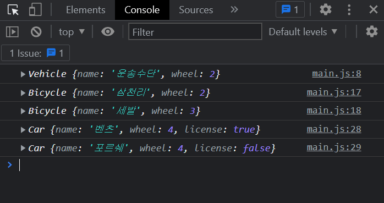This screenshot has height=203, width=384.
Task: Select the '벤츠' string value
Action: click(x=105, y=129)
